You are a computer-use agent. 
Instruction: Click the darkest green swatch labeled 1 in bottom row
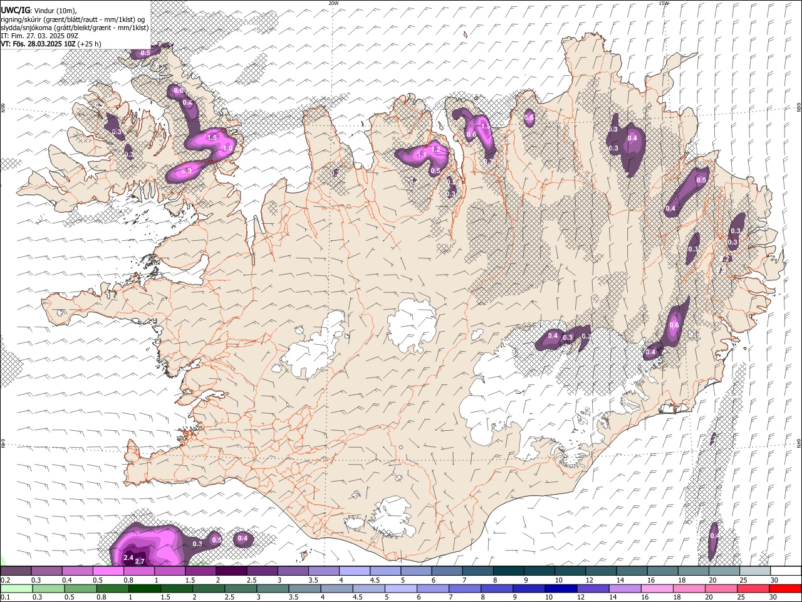point(144,589)
